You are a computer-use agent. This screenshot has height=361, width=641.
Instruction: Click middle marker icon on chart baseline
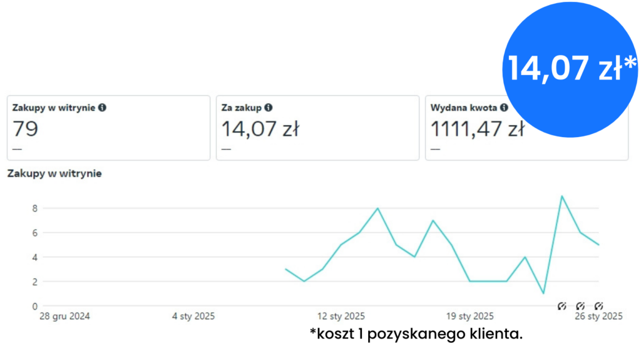pyautogui.click(x=580, y=305)
